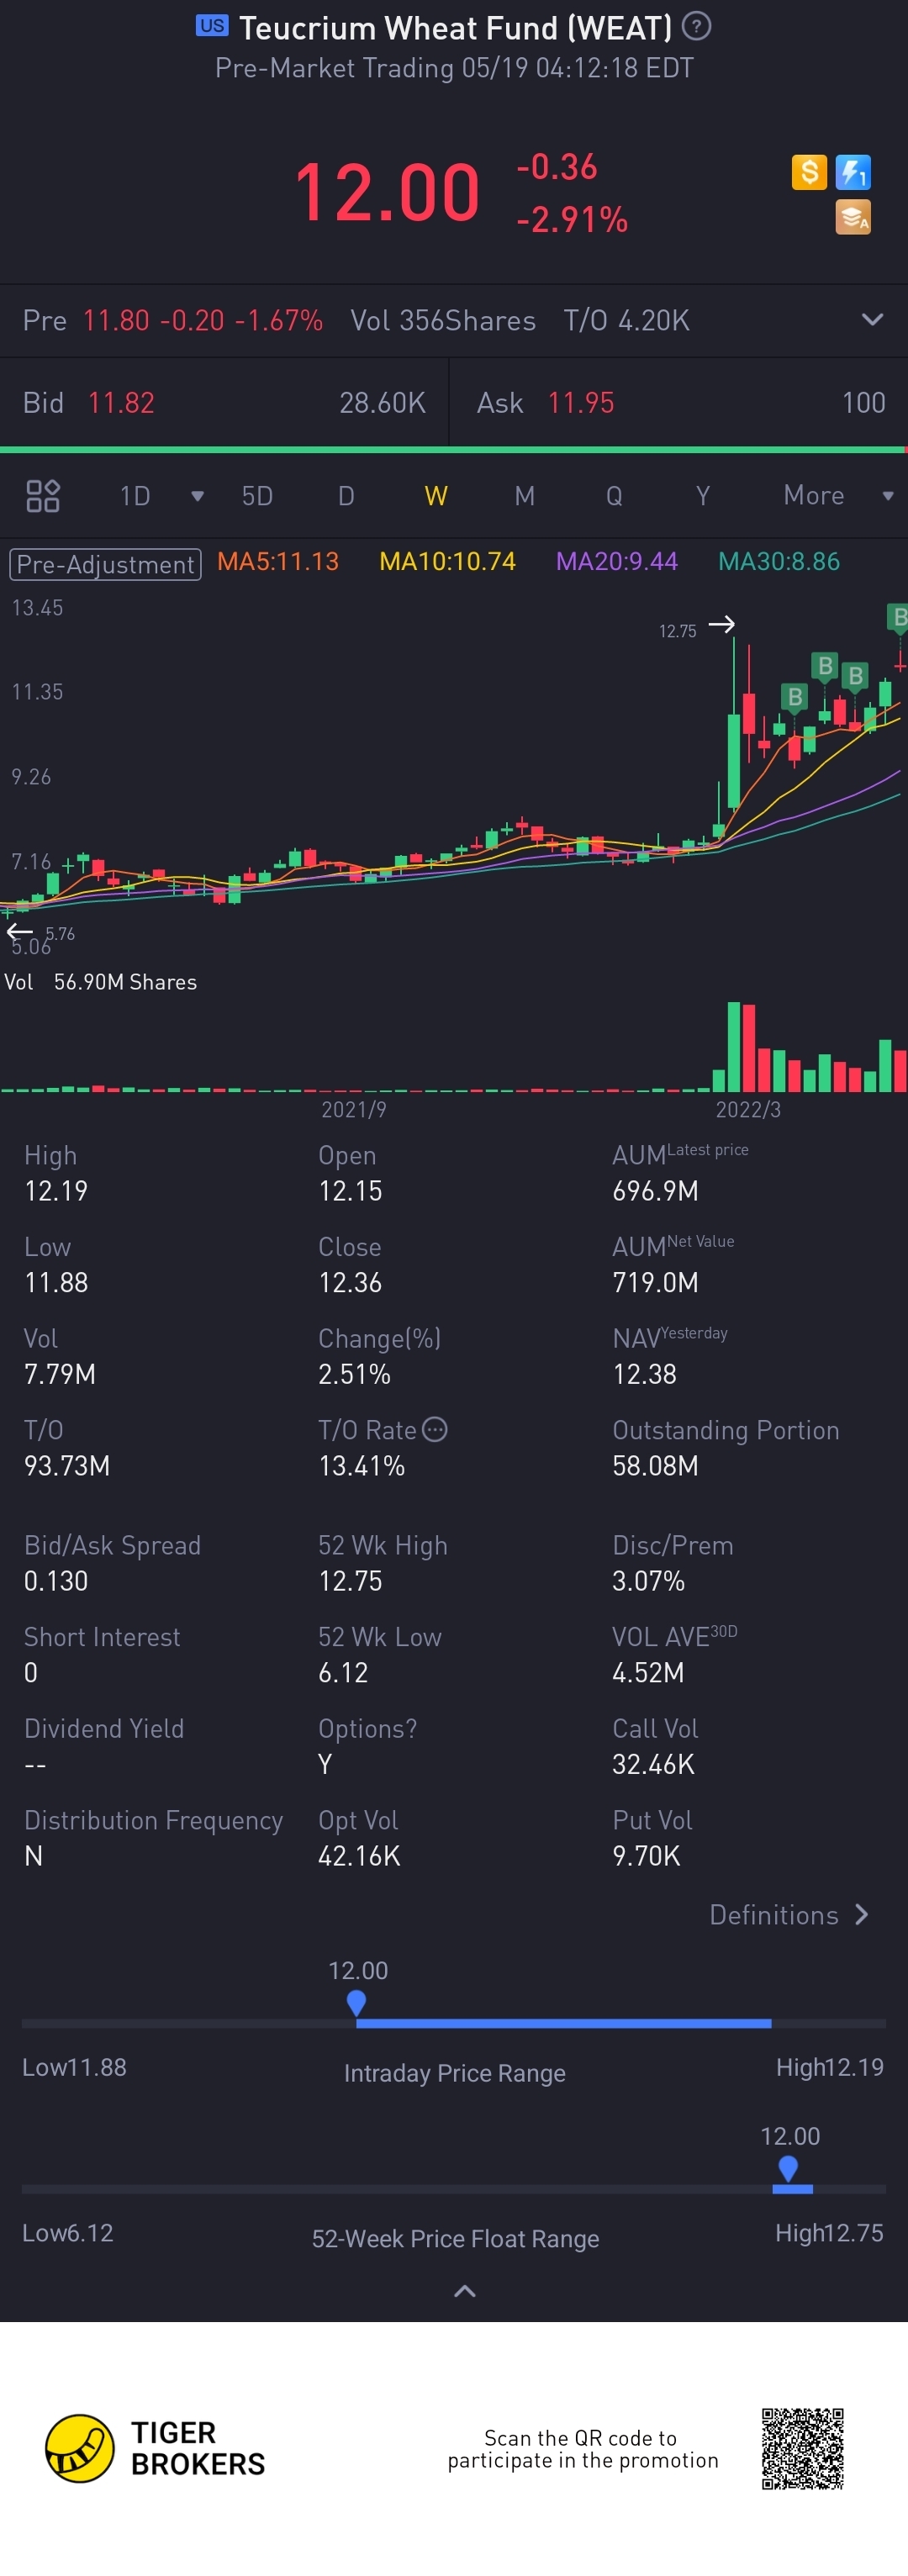Tap the -2.91% change value
The image size is (908, 2576).
click(572, 220)
